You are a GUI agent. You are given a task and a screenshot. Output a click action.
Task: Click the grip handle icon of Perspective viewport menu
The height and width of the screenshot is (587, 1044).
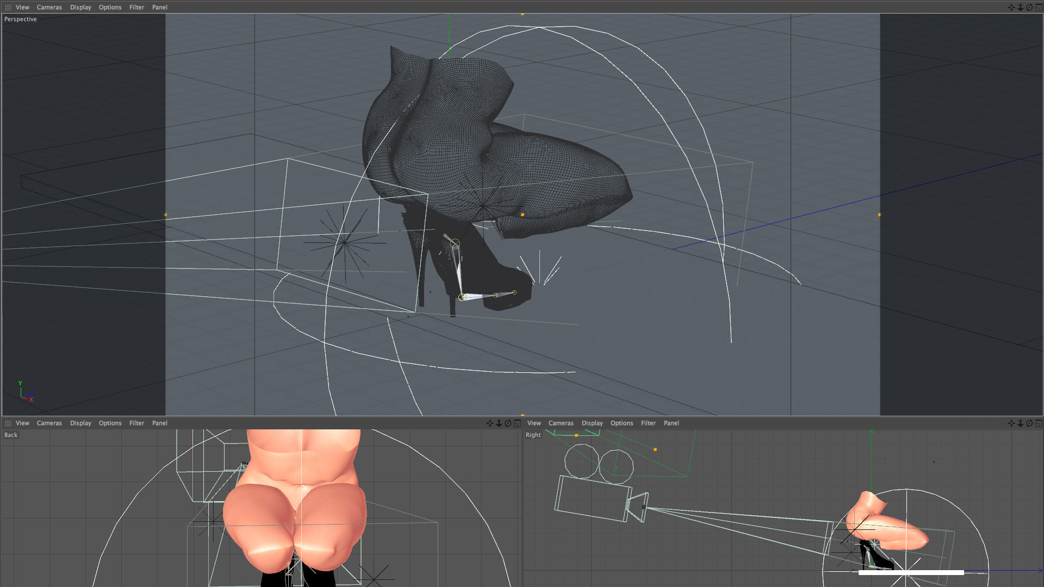pyautogui.click(x=8, y=7)
